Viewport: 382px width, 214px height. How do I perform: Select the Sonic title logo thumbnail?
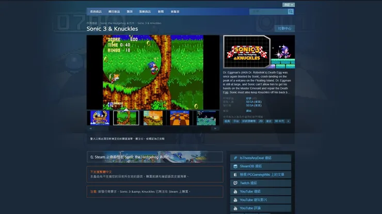pyautogui.click(x=100, y=118)
